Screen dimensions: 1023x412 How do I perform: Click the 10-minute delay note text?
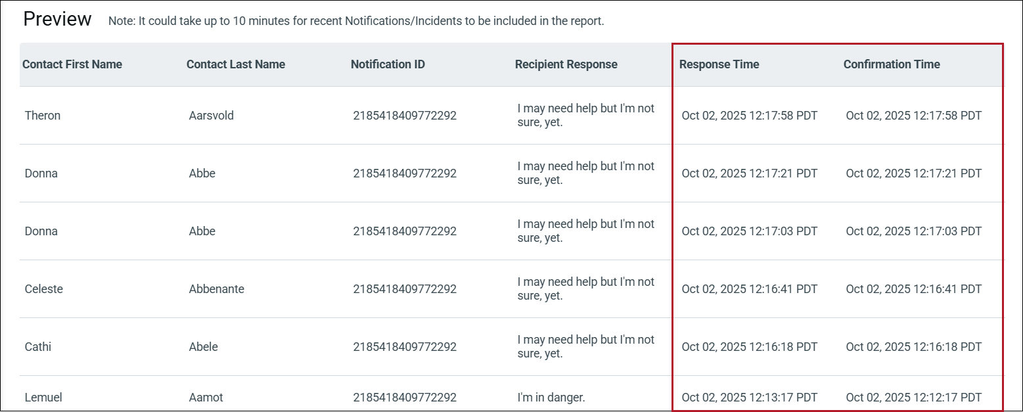[x=356, y=21]
